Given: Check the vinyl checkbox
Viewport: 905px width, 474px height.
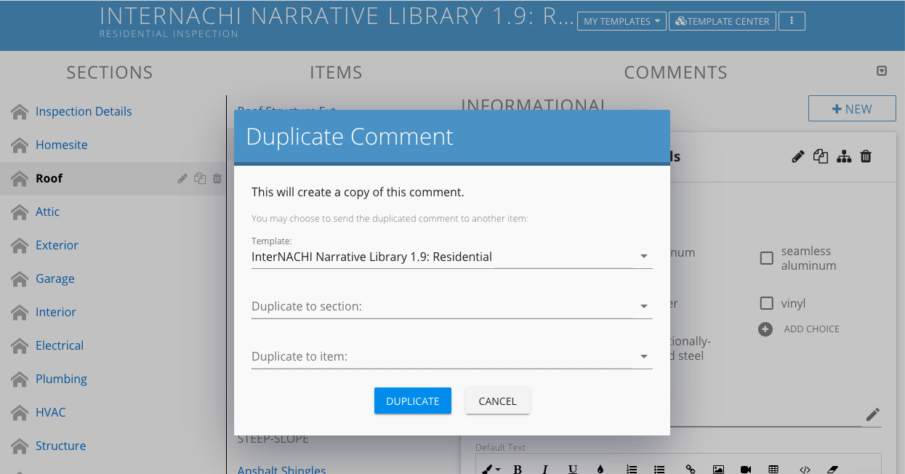Looking at the screenshot, I should 766,303.
